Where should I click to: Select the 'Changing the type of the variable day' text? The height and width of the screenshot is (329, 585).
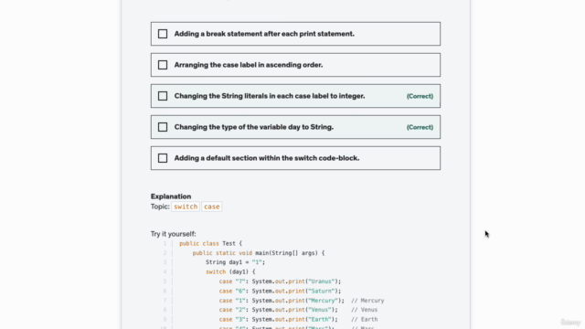click(x=254, y=127)
